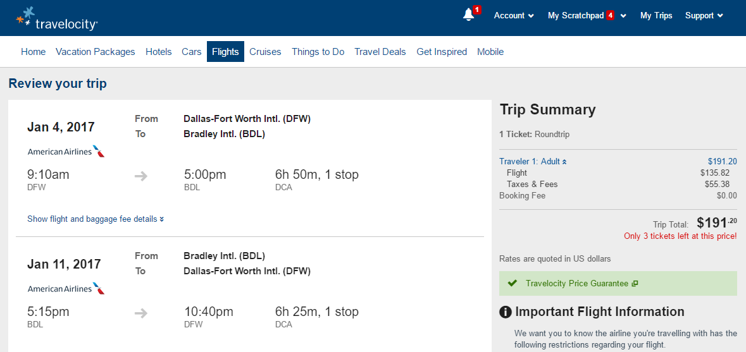The width and height of the screenshot is (746, 352).
Task: Click American Airlines logo on Jan 4 flight
Action: [x=66, y=152]
